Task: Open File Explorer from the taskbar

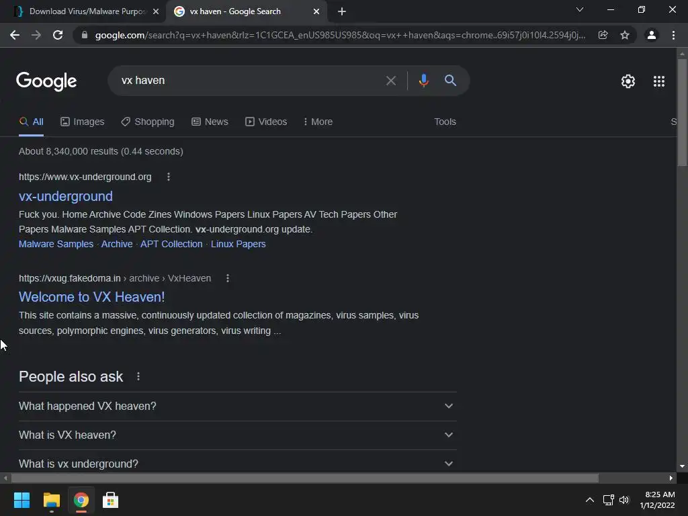Action: point(51,500)
